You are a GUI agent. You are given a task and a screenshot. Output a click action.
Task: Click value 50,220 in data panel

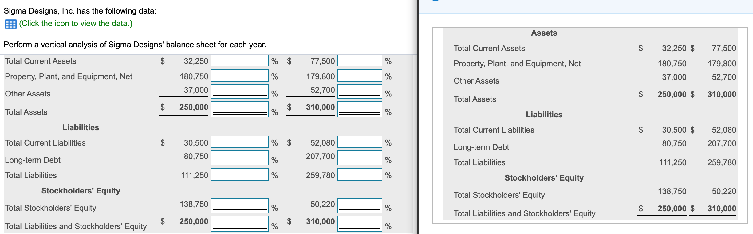click(x=724, y=191)
